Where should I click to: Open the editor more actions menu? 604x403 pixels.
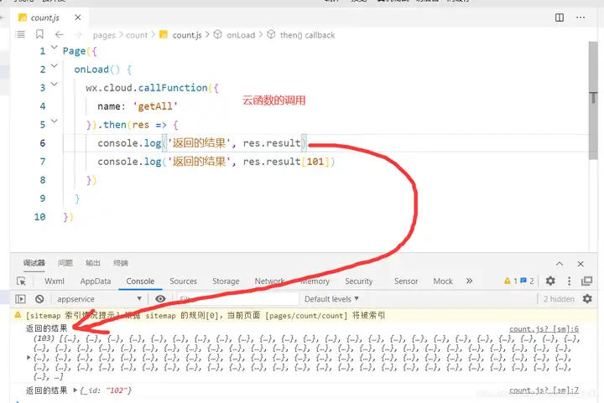[x=581, y=18]
